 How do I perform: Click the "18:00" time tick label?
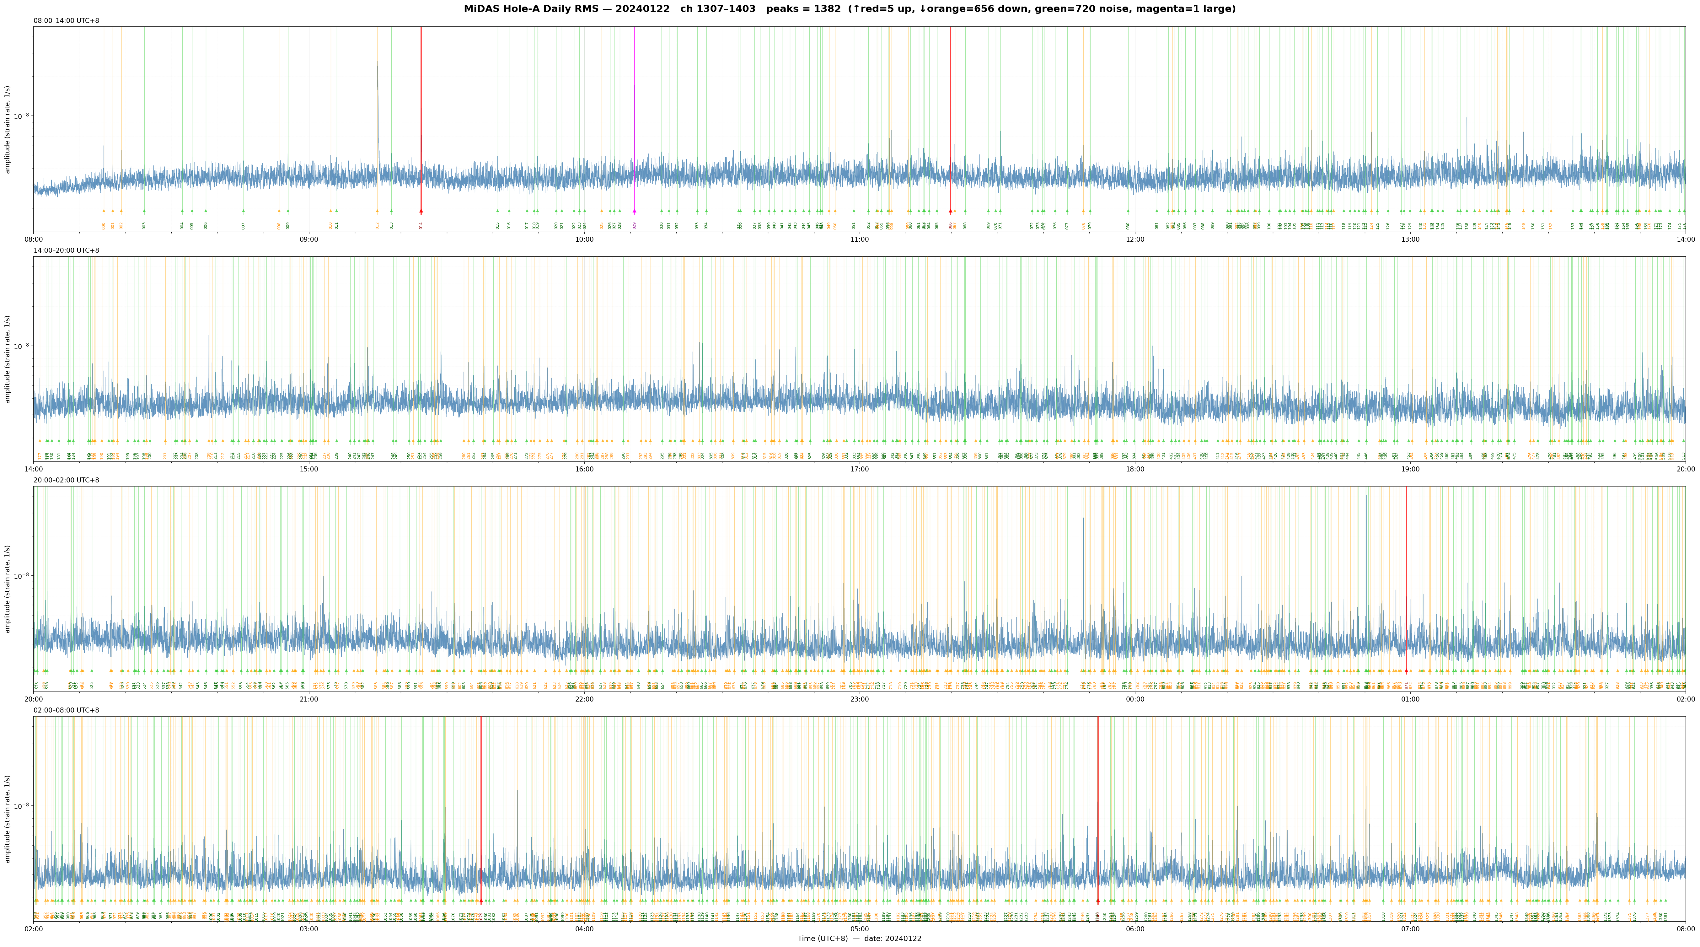click(x=1135, y=469)
